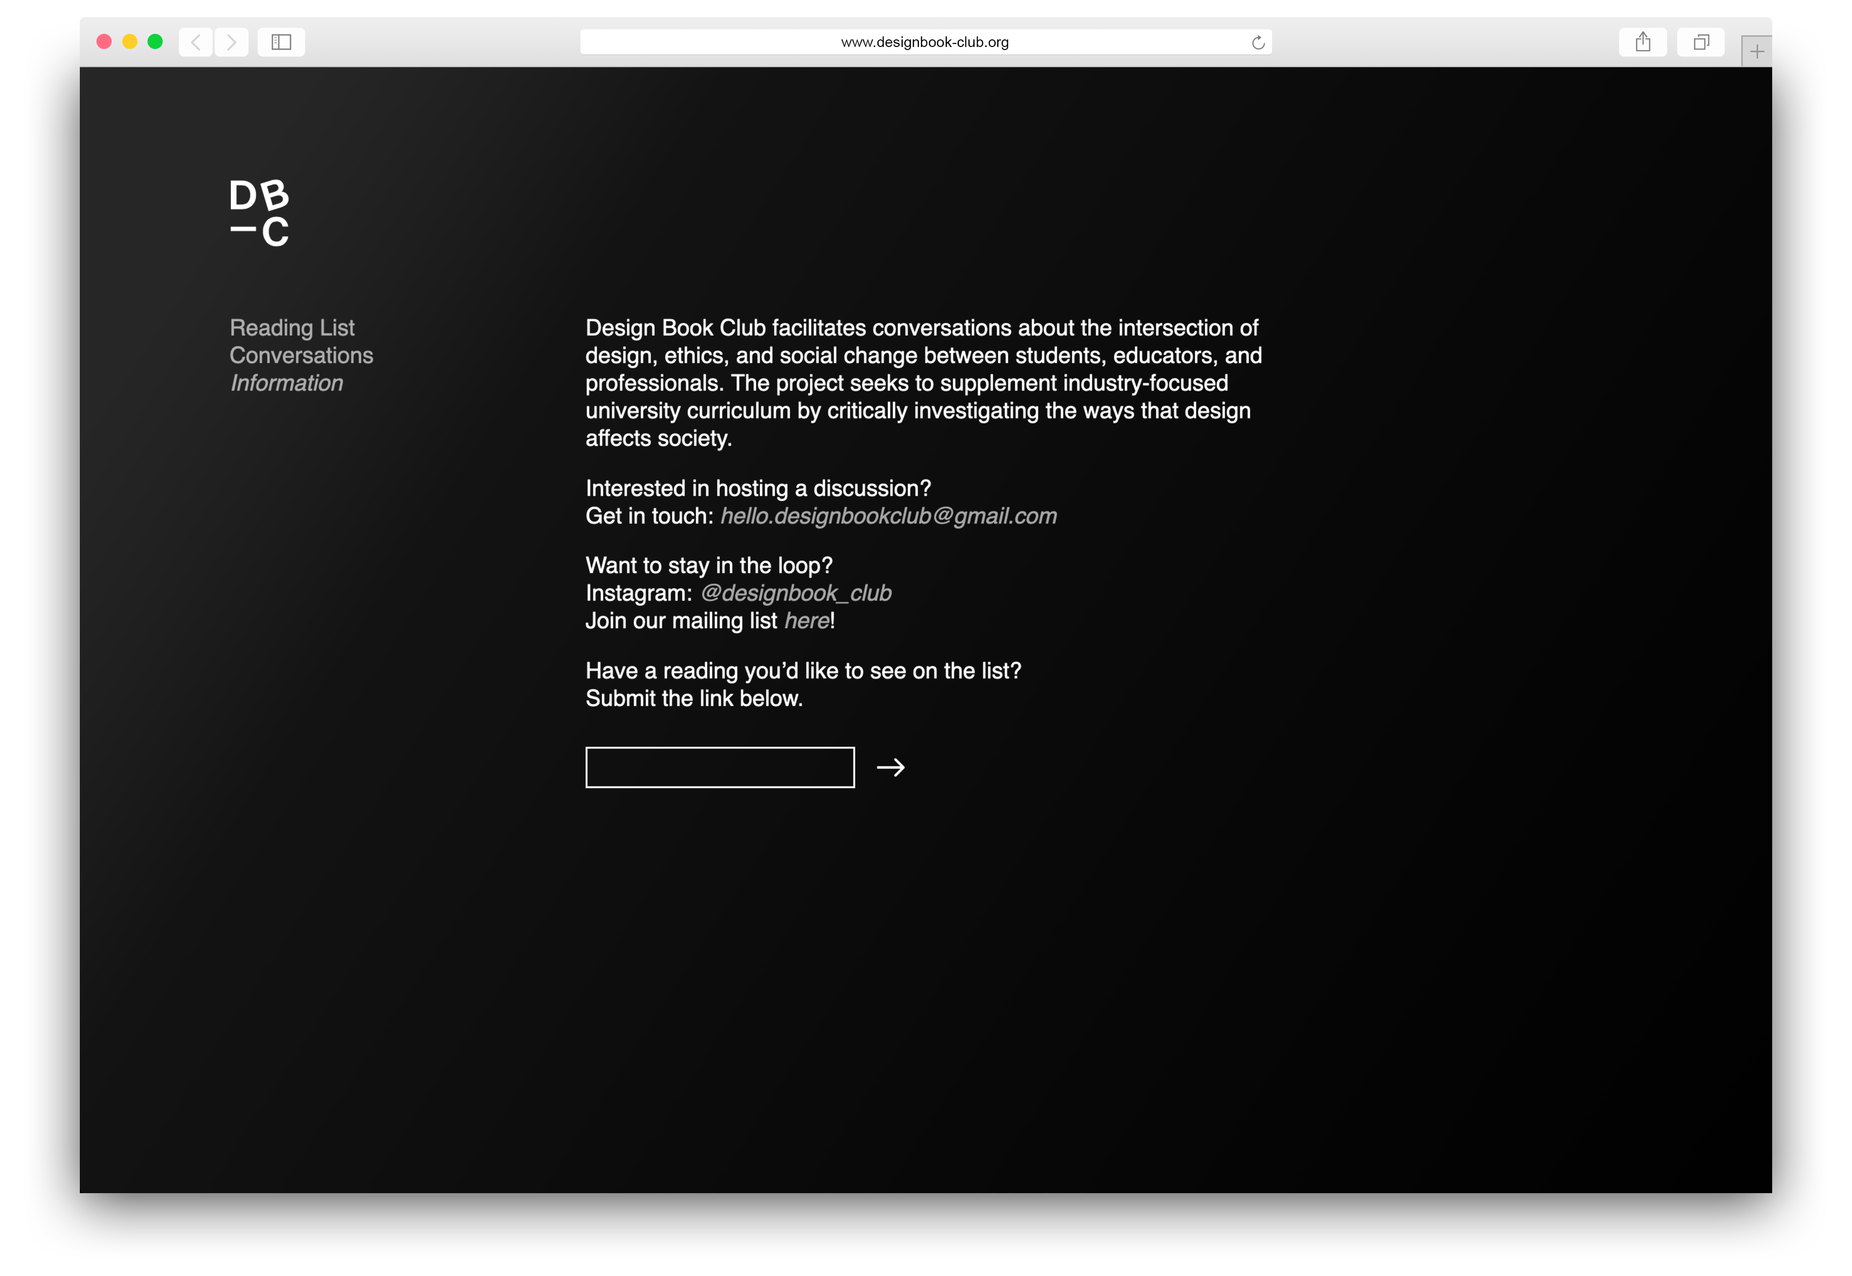Reload the page using the refresh icon
Image resolution: width=1852 pixels, height=1276 pixels.
[x=1257, y=42]
